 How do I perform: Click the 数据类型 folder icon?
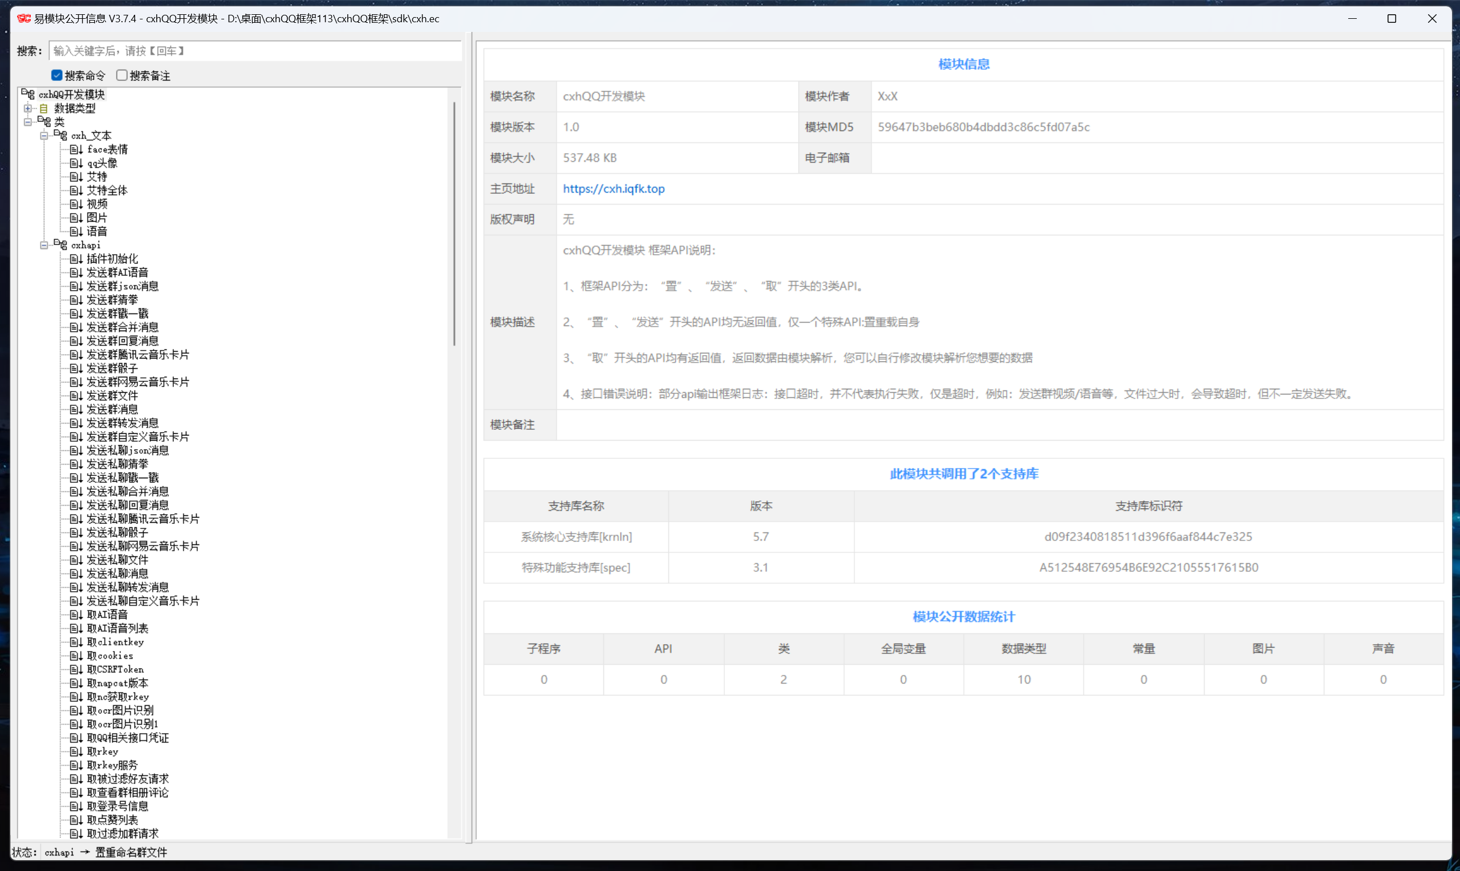click(x=43, y=108)
